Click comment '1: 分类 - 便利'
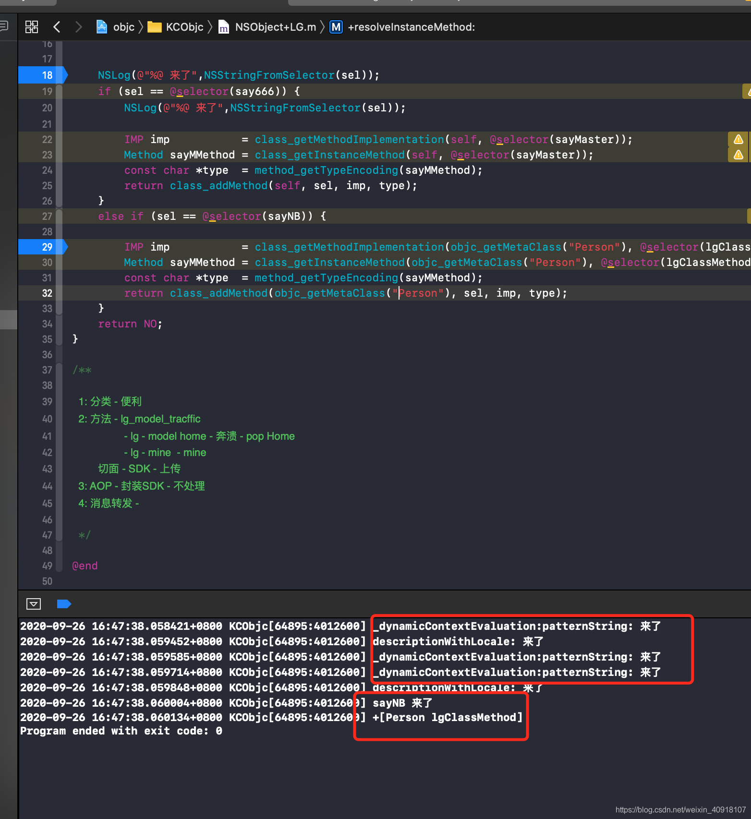Screen dimensions: 751x819 (110, 401)
